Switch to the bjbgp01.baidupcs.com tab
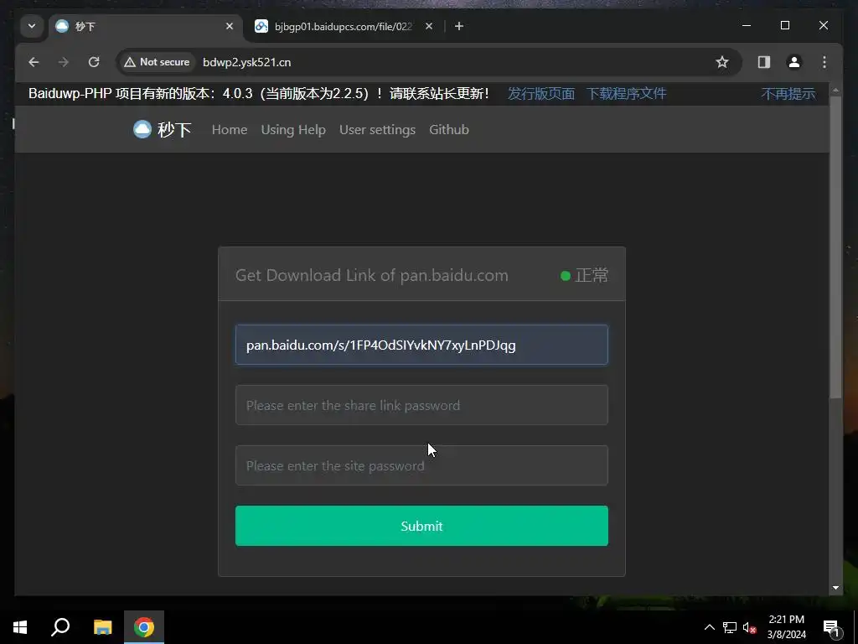 [x=343, y=26]
